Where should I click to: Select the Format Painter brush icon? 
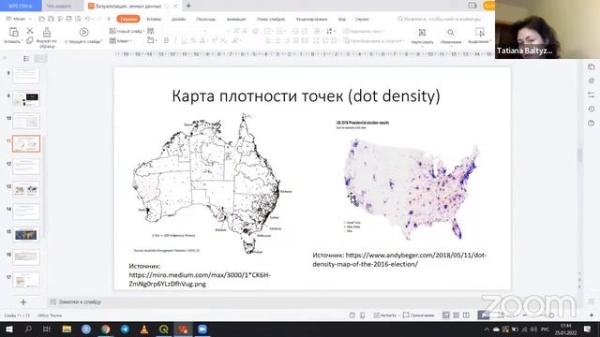[x=47, y=32]
